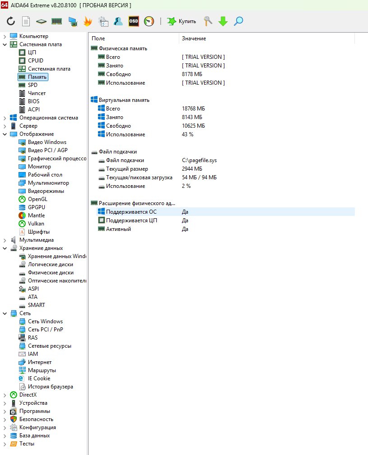Open the Vulkan tree item
368x455 pixels.
click(36, 224)
